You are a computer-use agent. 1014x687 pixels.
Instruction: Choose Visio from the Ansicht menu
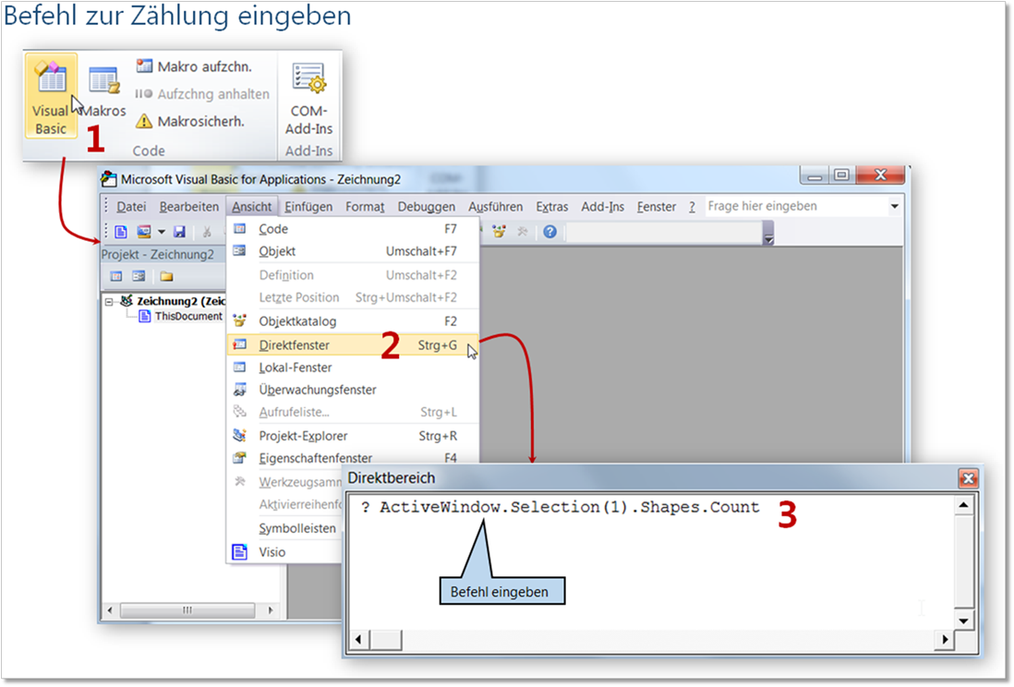pos(285,552)
